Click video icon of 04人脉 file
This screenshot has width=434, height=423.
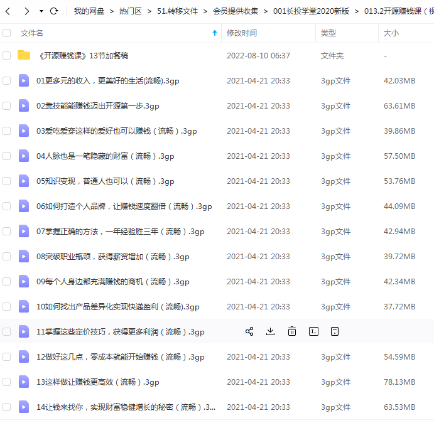pos(24,156)
